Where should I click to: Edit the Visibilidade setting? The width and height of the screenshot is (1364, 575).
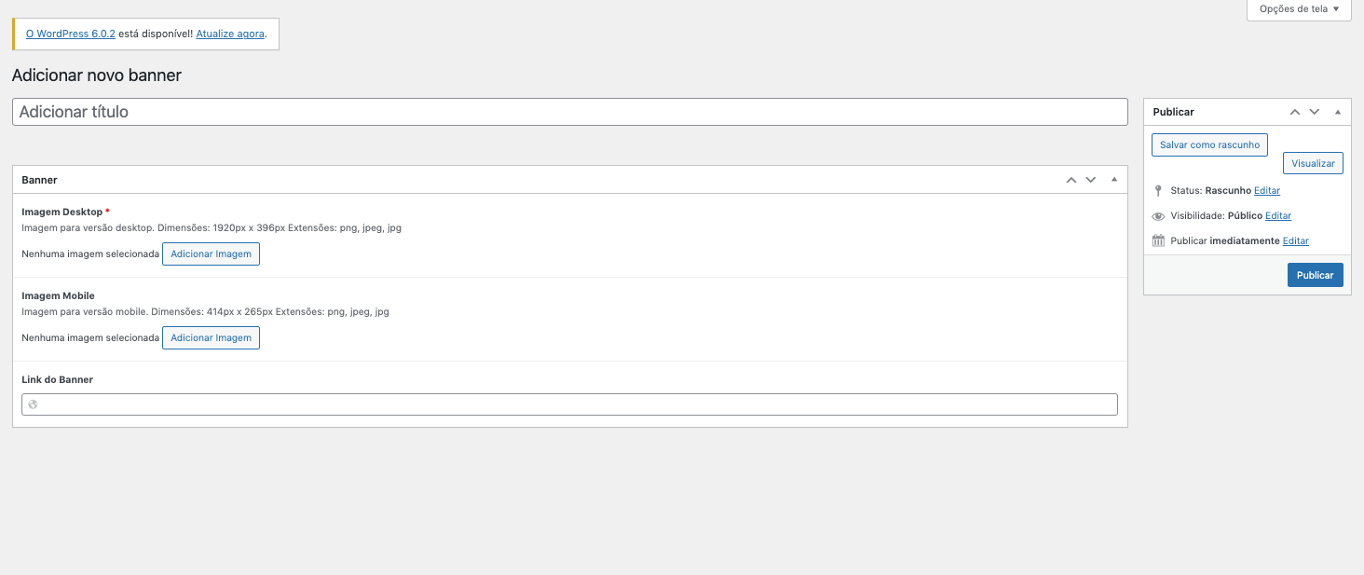click(x=1278, y=216)
